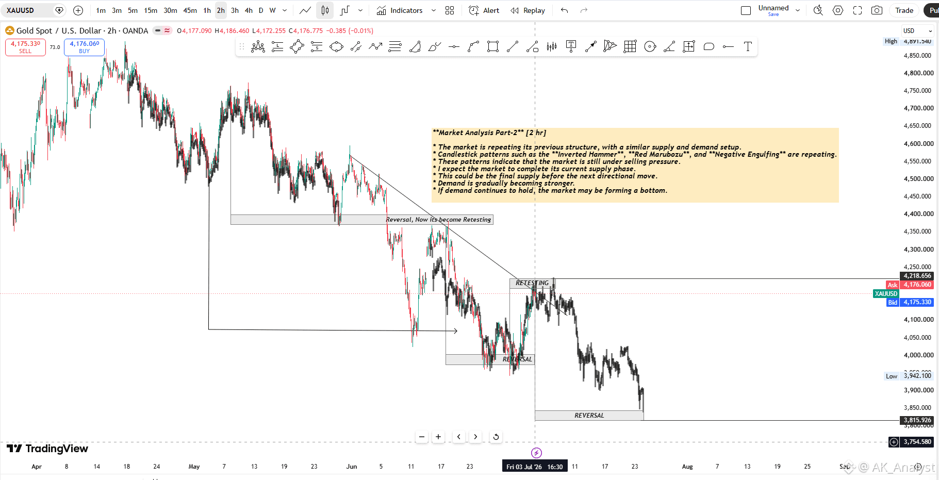Open the layout setup grid icon
Image resolution: width=939 pixels, height=480 pixels.
tap(450, 10)
